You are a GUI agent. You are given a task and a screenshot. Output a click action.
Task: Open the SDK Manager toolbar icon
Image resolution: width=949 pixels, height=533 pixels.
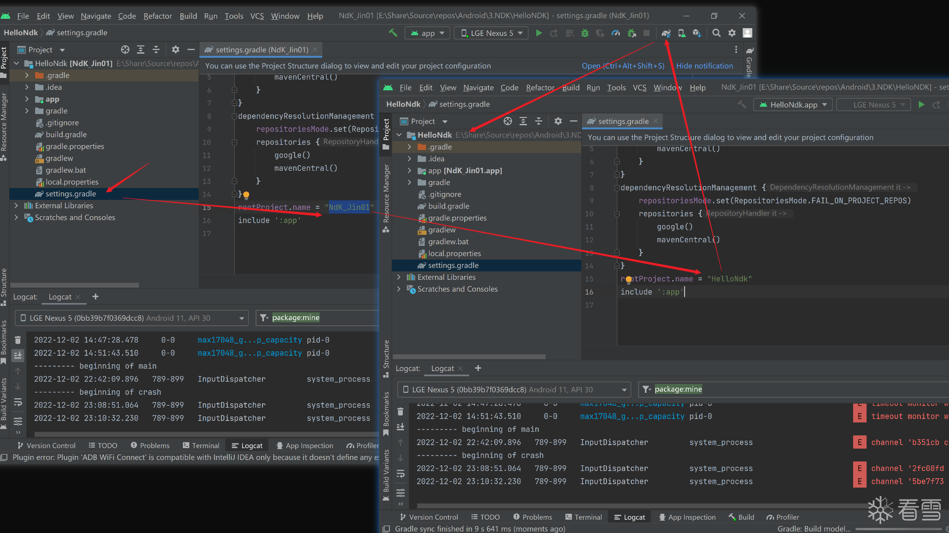tap(697, 33)
